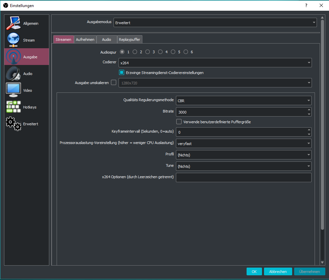Switch to the Replaypuffer tab
The image size is (329, 280).
click(x=130, y=40)
